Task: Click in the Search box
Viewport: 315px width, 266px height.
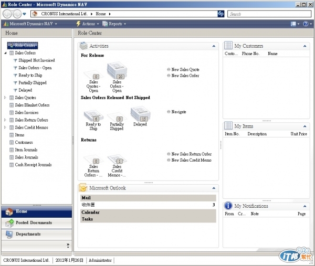Action: [269, 14]
